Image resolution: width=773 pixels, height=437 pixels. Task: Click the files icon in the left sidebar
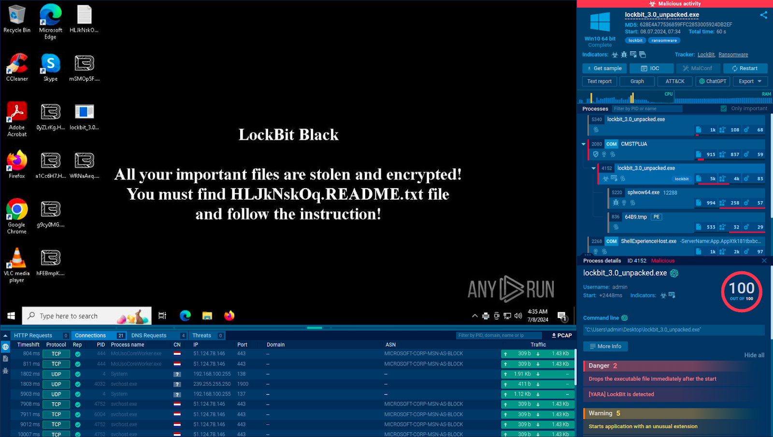[5, 359]
